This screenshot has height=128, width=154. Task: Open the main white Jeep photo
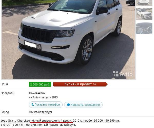click(x=68, y=39)
